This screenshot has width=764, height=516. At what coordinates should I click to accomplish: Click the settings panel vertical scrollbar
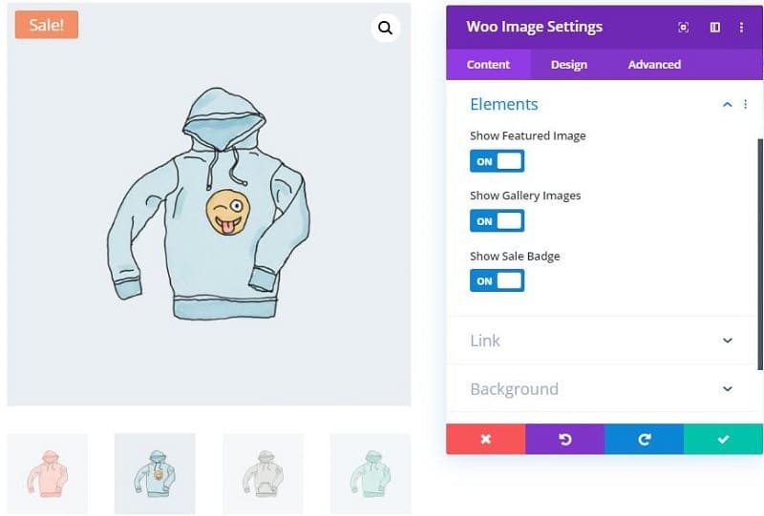[759, 254]
